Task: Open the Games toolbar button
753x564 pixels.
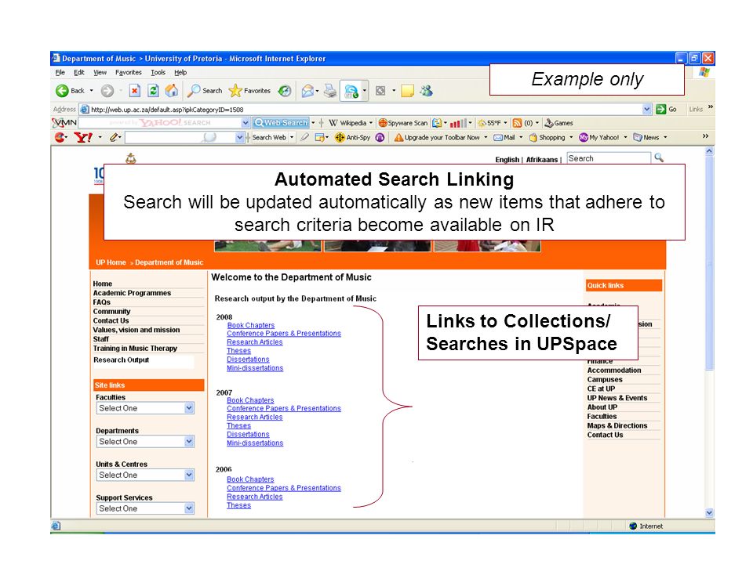Action: pyautogui.click(x=558, y=123)
